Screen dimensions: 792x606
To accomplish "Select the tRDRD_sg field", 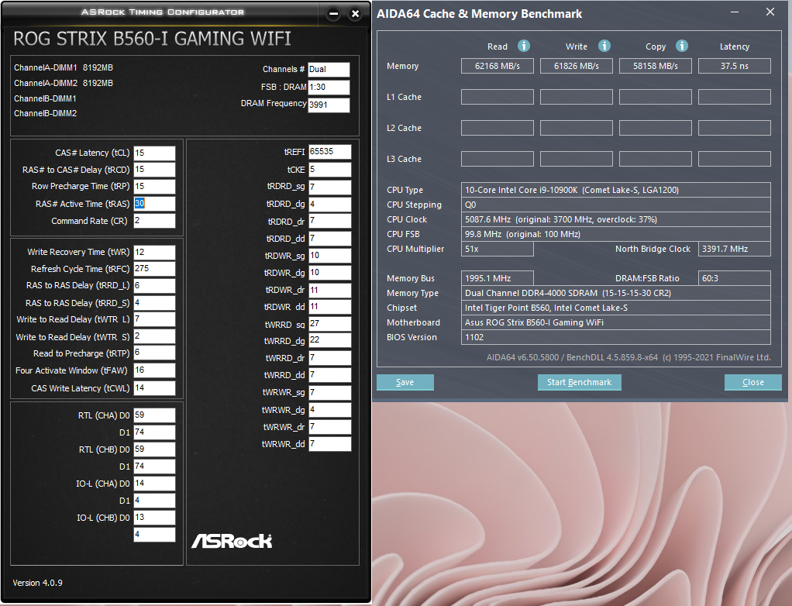I will tap(330, 187).
